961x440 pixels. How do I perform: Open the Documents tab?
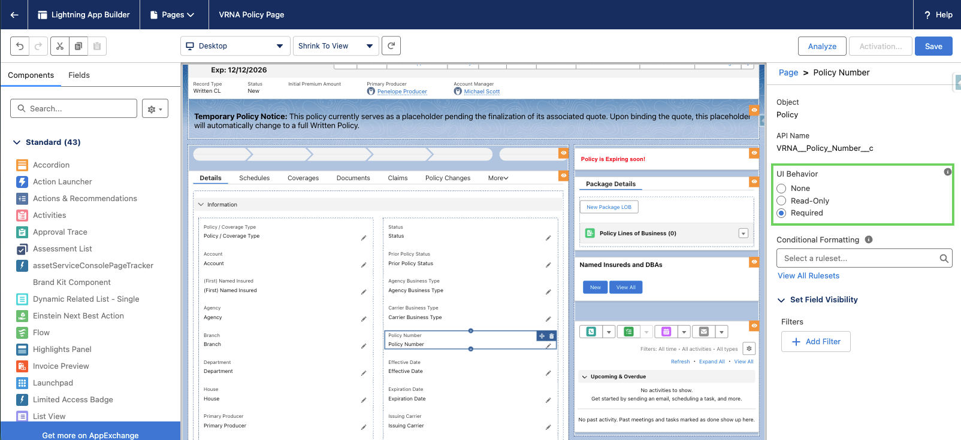[353, 178]
